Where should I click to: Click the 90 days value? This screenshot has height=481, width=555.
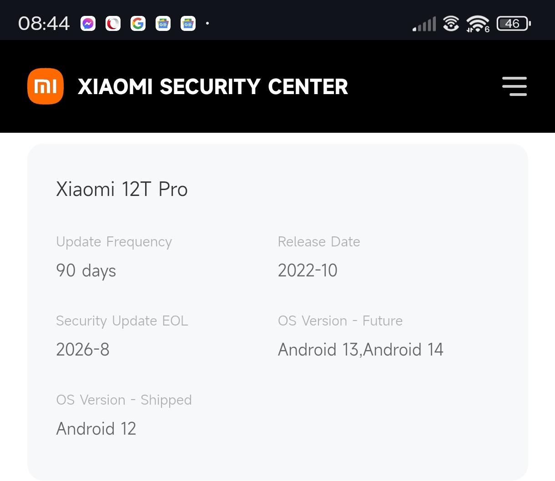[x=86, y=271]
